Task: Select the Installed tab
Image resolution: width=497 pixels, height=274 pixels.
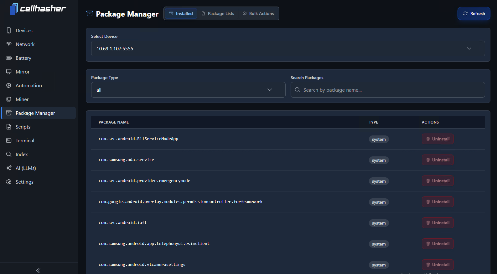Action: coord(181,13)
